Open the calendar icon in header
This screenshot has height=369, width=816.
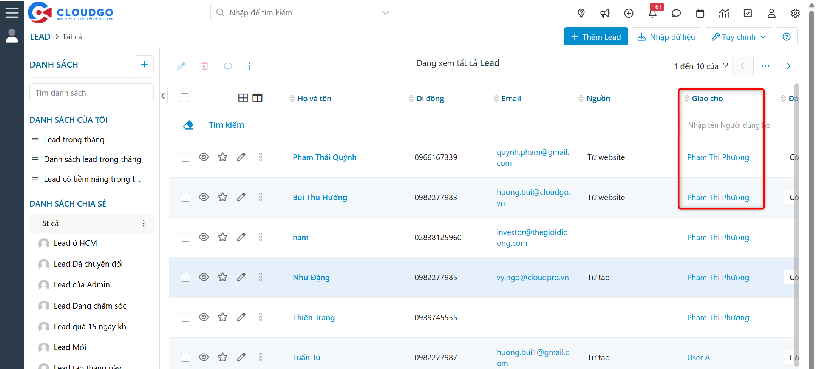click(x=700, y=13)
